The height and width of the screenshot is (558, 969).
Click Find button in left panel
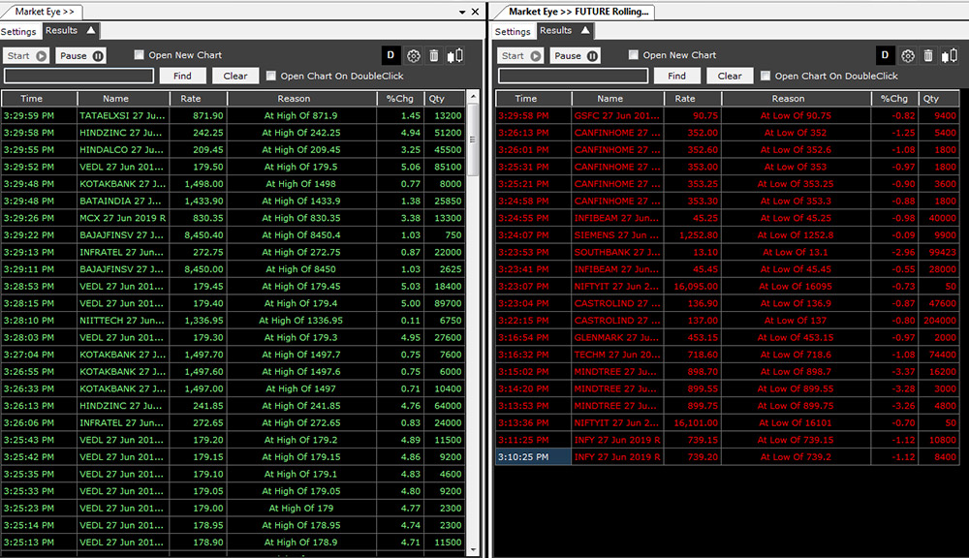(x=182, y=76)
